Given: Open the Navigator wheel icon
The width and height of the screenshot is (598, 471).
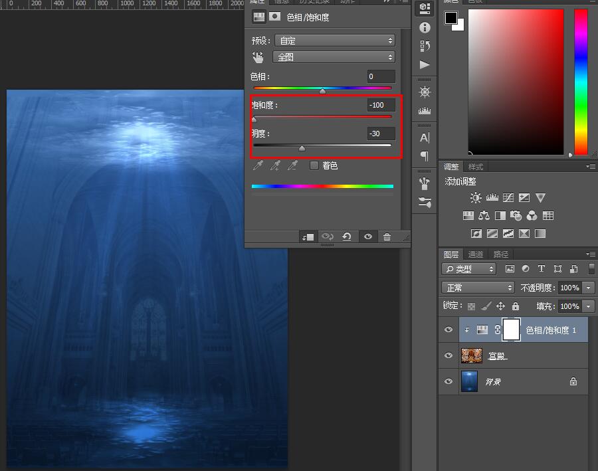Looking at the screenshot, I should 425,92.
